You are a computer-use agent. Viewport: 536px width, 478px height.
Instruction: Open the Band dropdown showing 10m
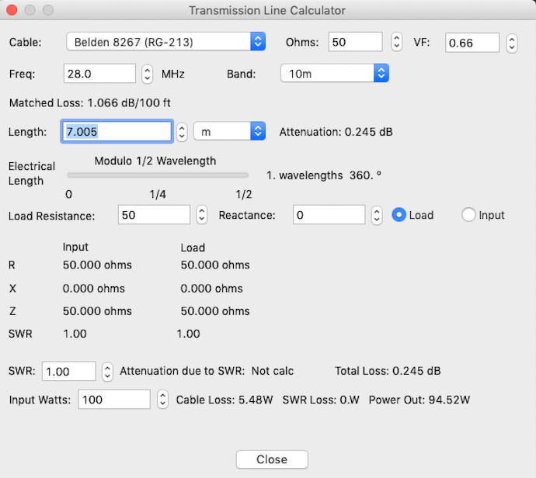[x=334, y=73]
